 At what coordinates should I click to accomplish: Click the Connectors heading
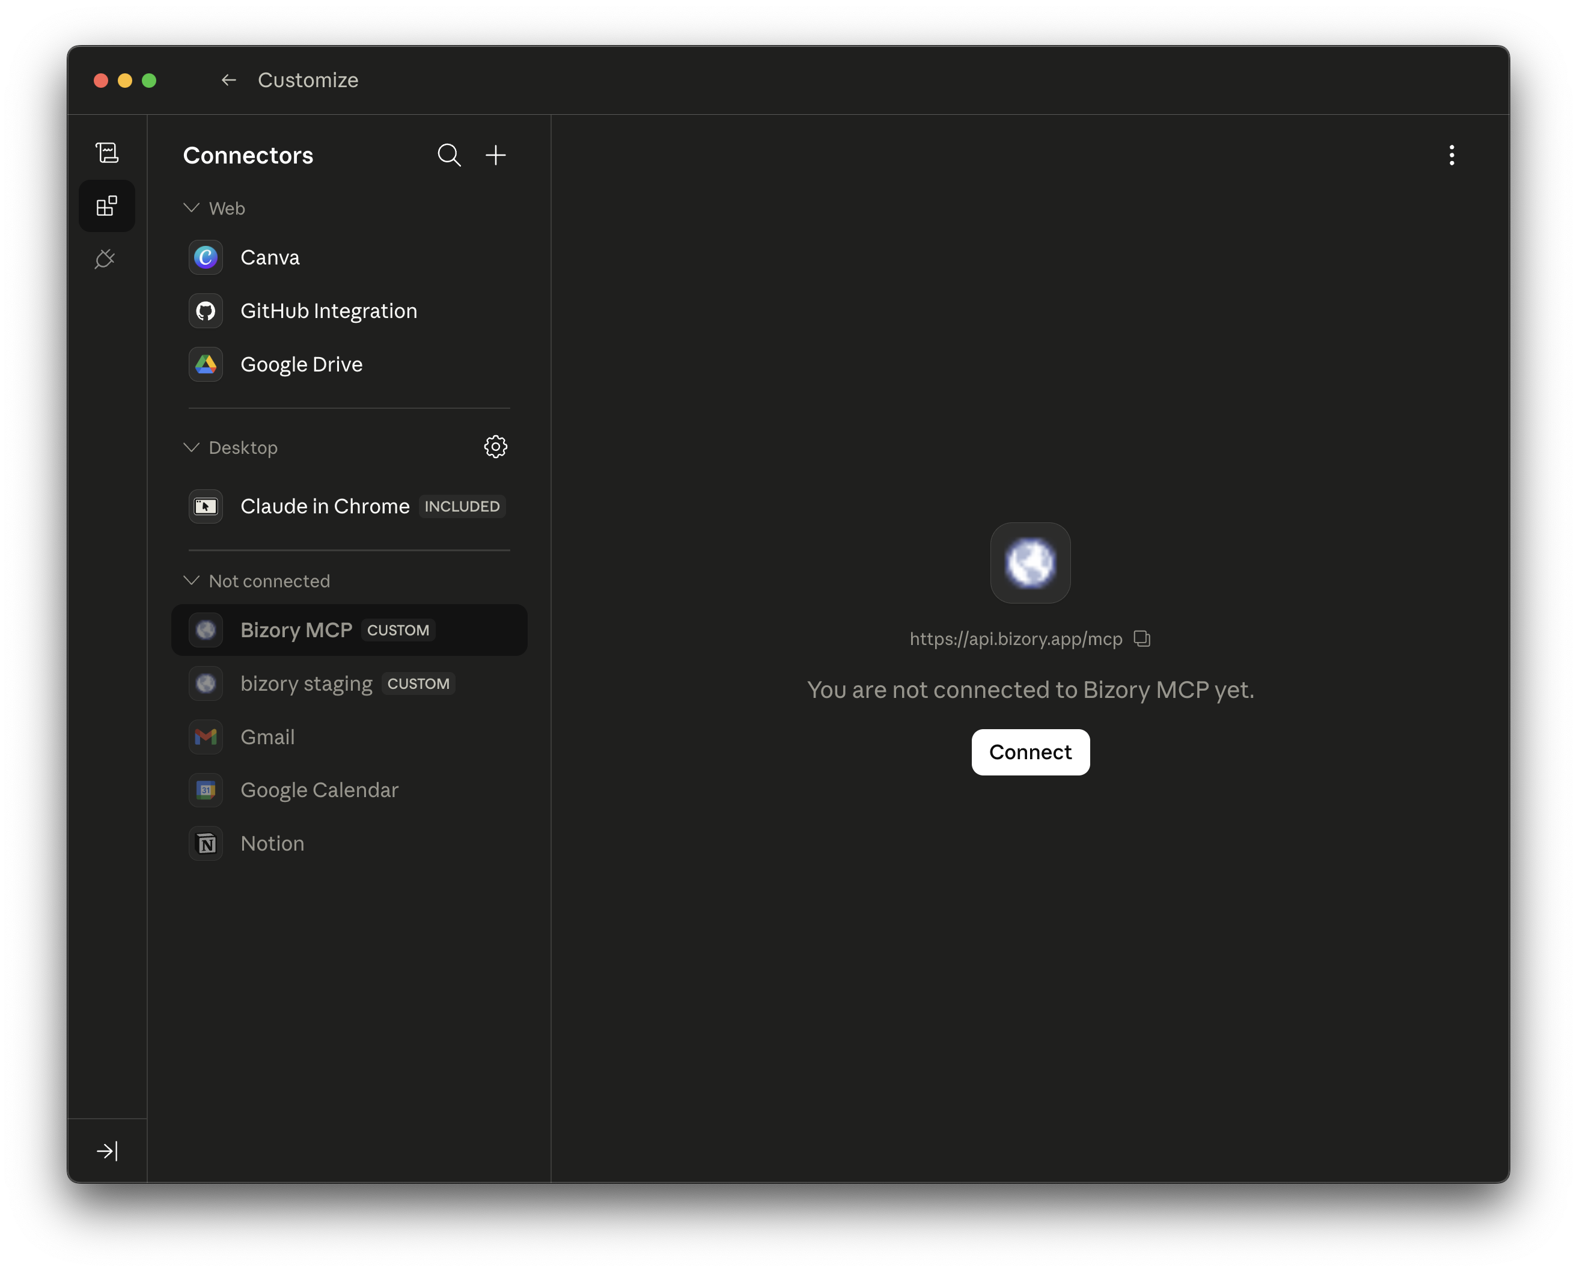pos(248,155)
